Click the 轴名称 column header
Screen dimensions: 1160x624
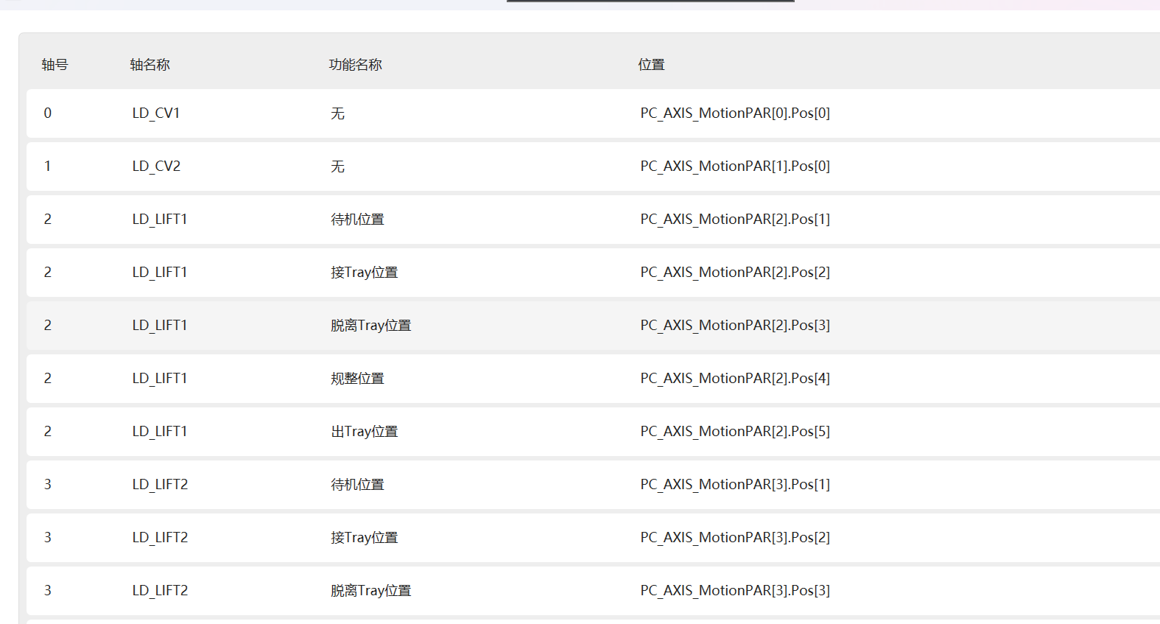tap(150, 65)
